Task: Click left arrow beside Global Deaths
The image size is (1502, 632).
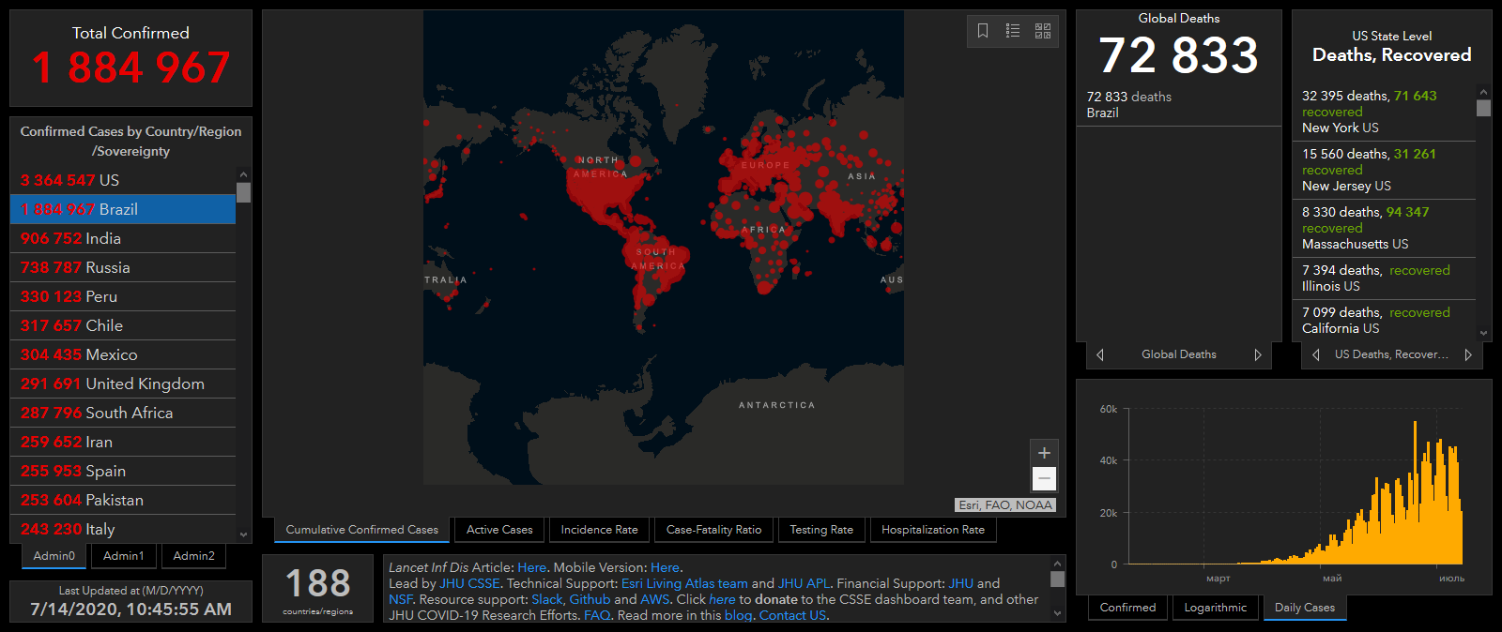Action: tap(1100, 354)
